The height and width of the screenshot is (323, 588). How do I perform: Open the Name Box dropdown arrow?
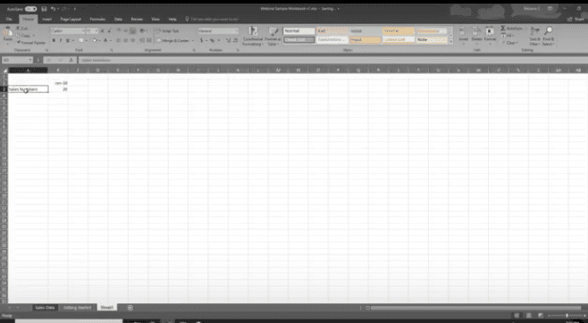(x=30, y=60)
